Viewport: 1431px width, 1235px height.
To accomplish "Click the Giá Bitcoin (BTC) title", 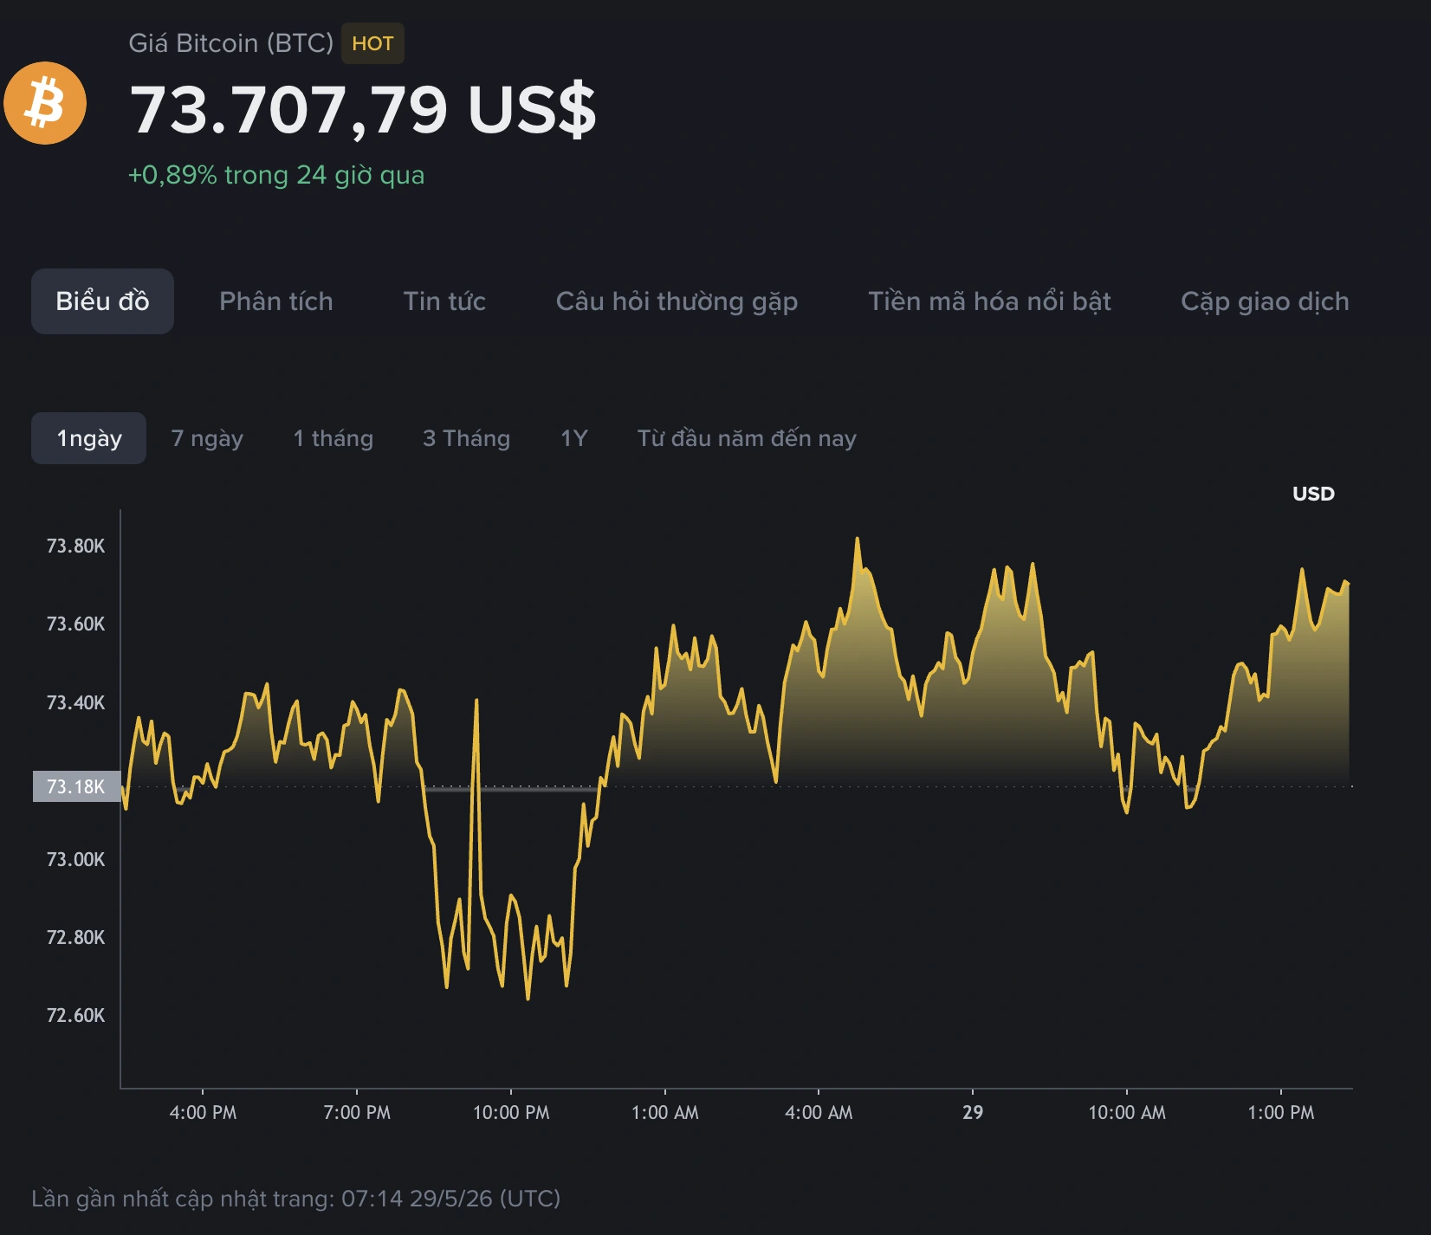I will click(230, 43).
